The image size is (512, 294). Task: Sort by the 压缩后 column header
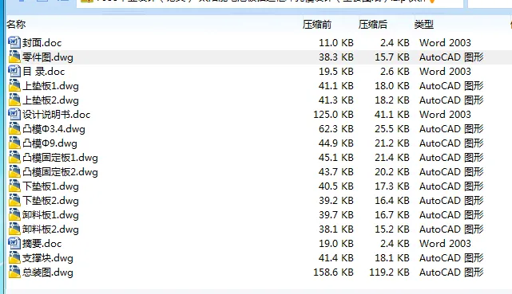click(372, 25)
